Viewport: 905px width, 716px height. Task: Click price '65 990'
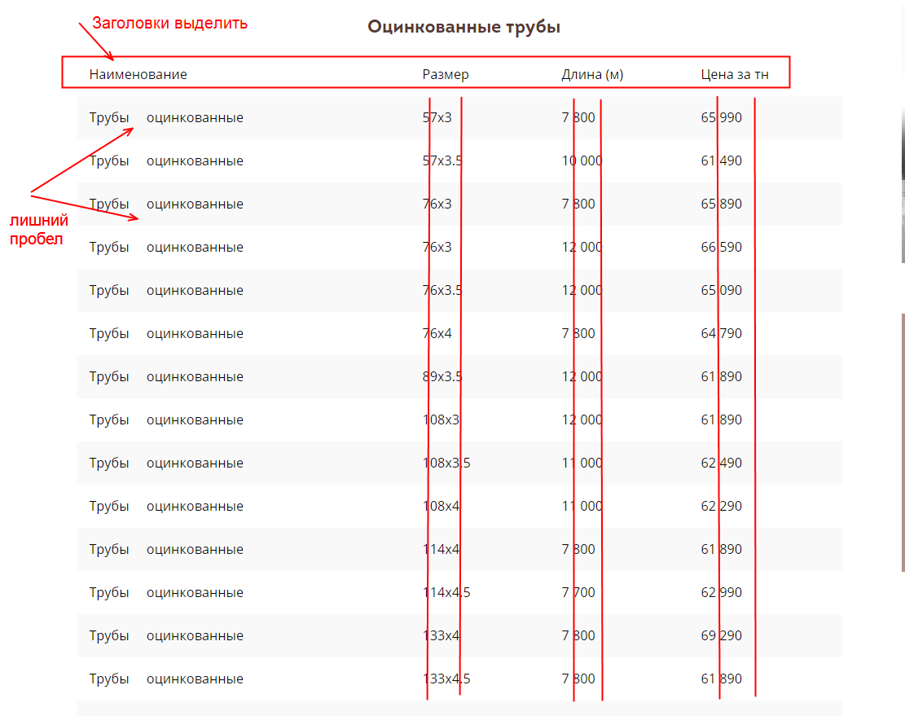[722, 117]
